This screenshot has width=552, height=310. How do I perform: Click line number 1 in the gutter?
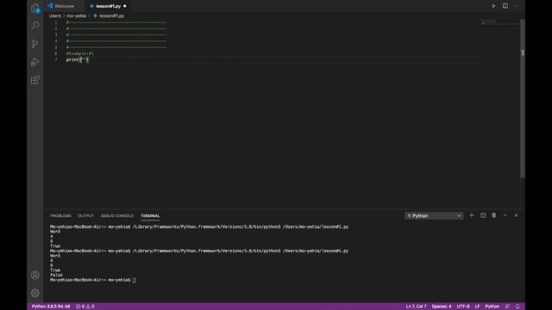pos(55,22)
